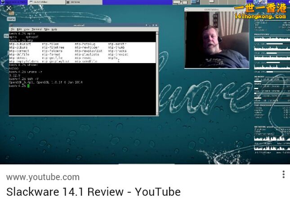Screen dimensions: 290x213
Task: Click the NETWORK wlan0 heading in the system monitor
Action: coord(264,127)
